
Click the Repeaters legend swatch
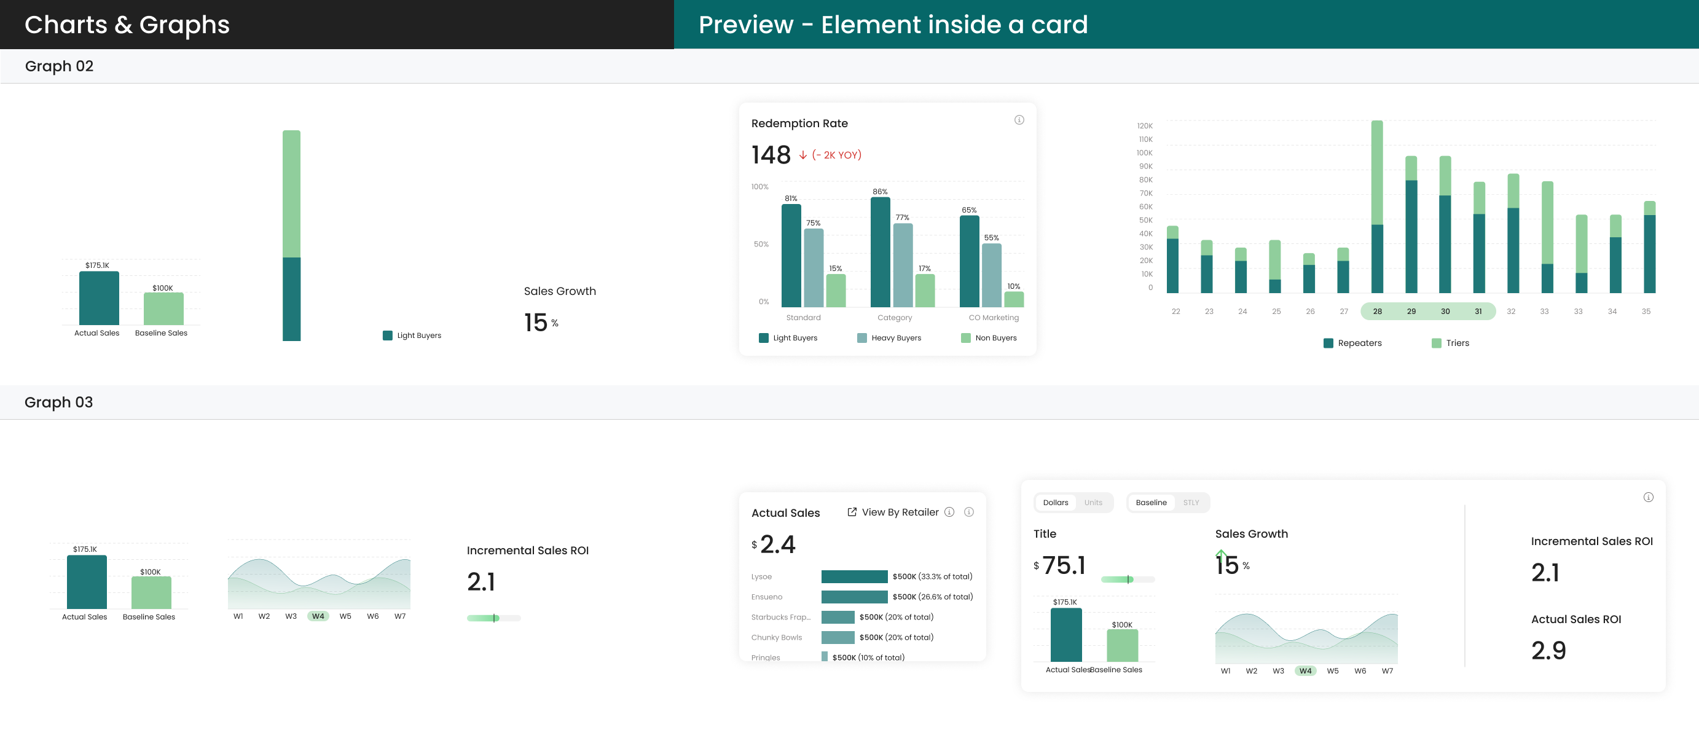tap(1328, 343)
